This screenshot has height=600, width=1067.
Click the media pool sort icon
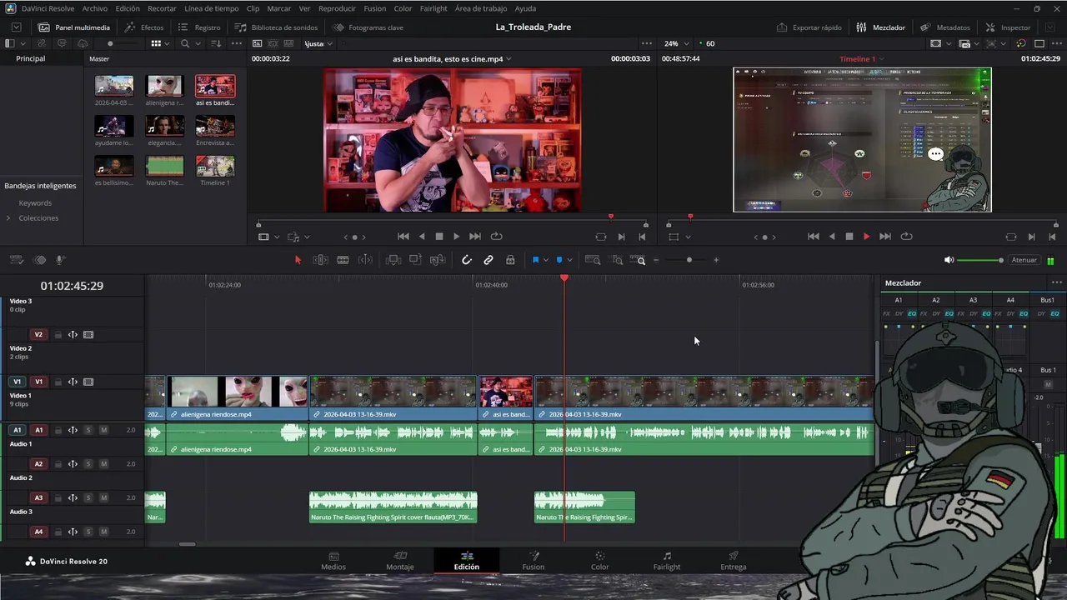[x=216, y=43]
